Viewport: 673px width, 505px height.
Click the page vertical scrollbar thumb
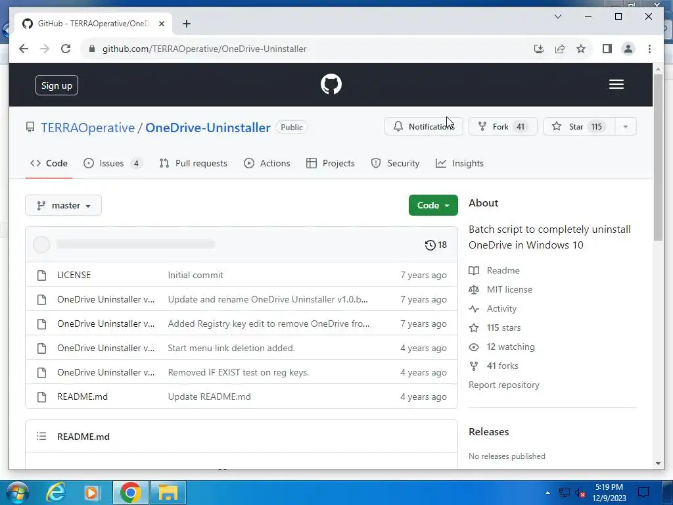[x=658, y=156]
